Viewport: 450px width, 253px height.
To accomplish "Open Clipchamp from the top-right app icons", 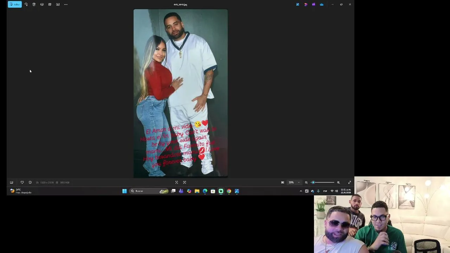I will click(x=306, y=5).
